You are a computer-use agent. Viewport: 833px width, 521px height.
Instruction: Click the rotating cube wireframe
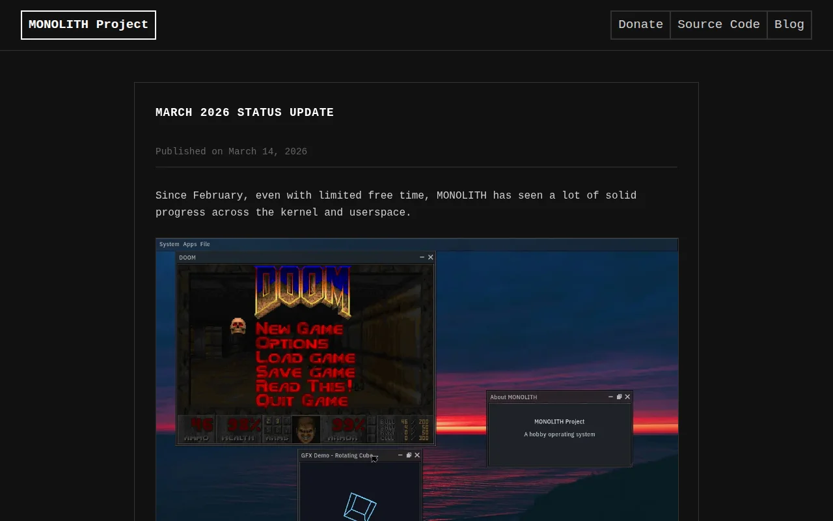click(x=360, y=507)
